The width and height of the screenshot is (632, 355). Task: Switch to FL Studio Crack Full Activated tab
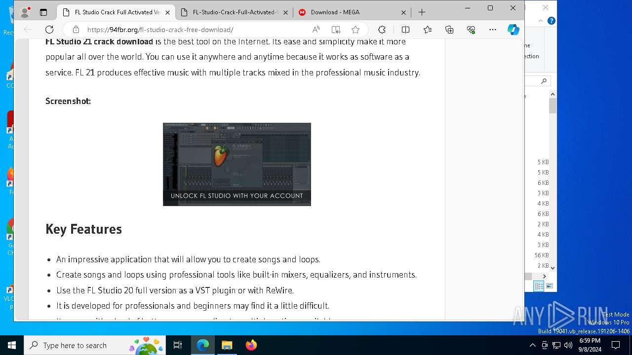(x=116, y=12)
